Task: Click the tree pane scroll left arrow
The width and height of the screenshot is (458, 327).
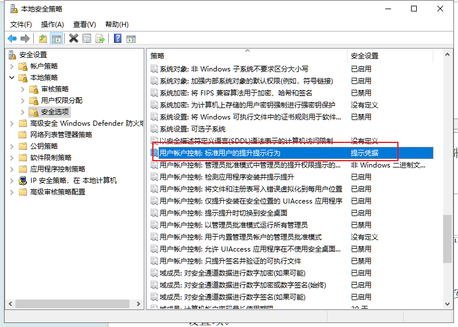Action: 10,304
